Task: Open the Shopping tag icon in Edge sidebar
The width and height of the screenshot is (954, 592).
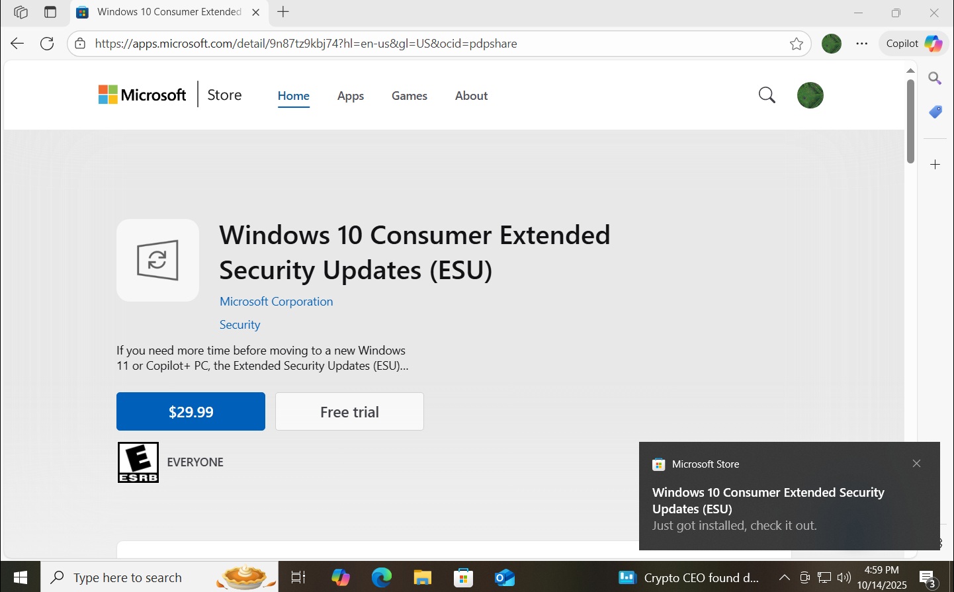Action: click(935, 111)
